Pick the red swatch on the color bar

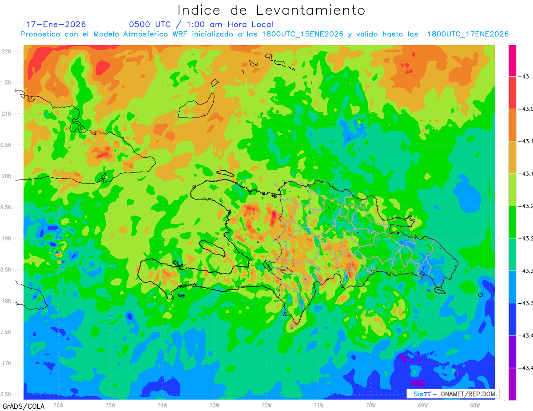512,93
